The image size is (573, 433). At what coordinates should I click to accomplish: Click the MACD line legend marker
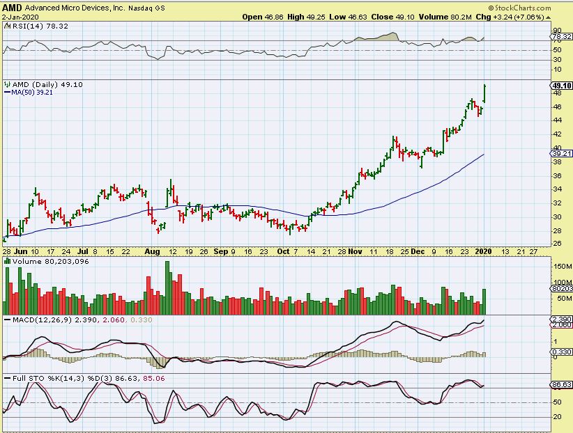8,320
